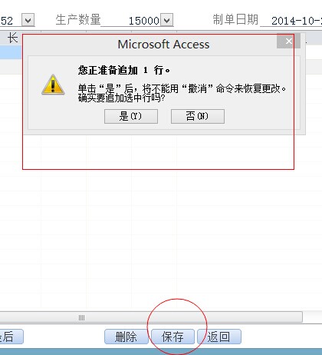Open the dropdown arrow beside value 52
Screen dimensions: 322x355
point(28,20)
